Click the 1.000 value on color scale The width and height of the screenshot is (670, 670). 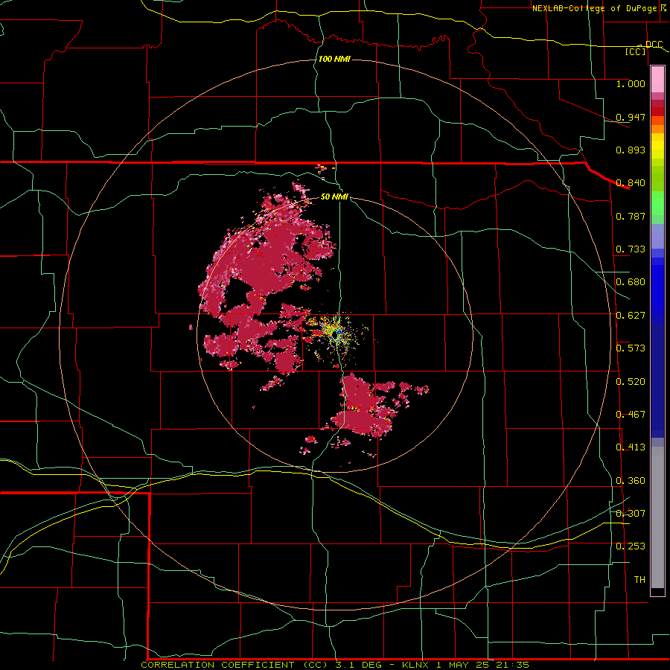(x=631, y=83)
